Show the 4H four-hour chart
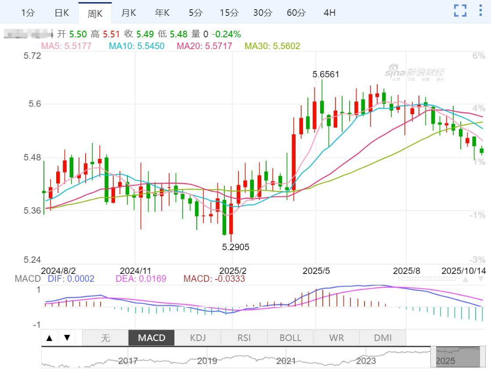491x377 pixels. coord(329,13)
